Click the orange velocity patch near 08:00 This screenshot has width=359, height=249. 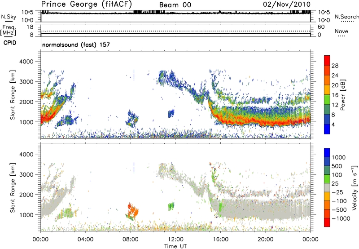pos(133,211)
